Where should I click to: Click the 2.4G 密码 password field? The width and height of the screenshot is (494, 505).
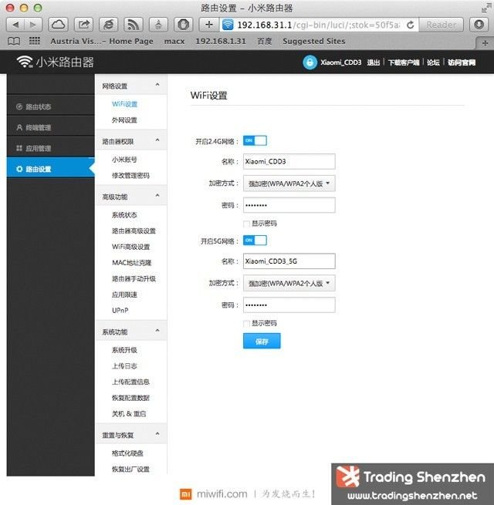(x=289, y=205)
